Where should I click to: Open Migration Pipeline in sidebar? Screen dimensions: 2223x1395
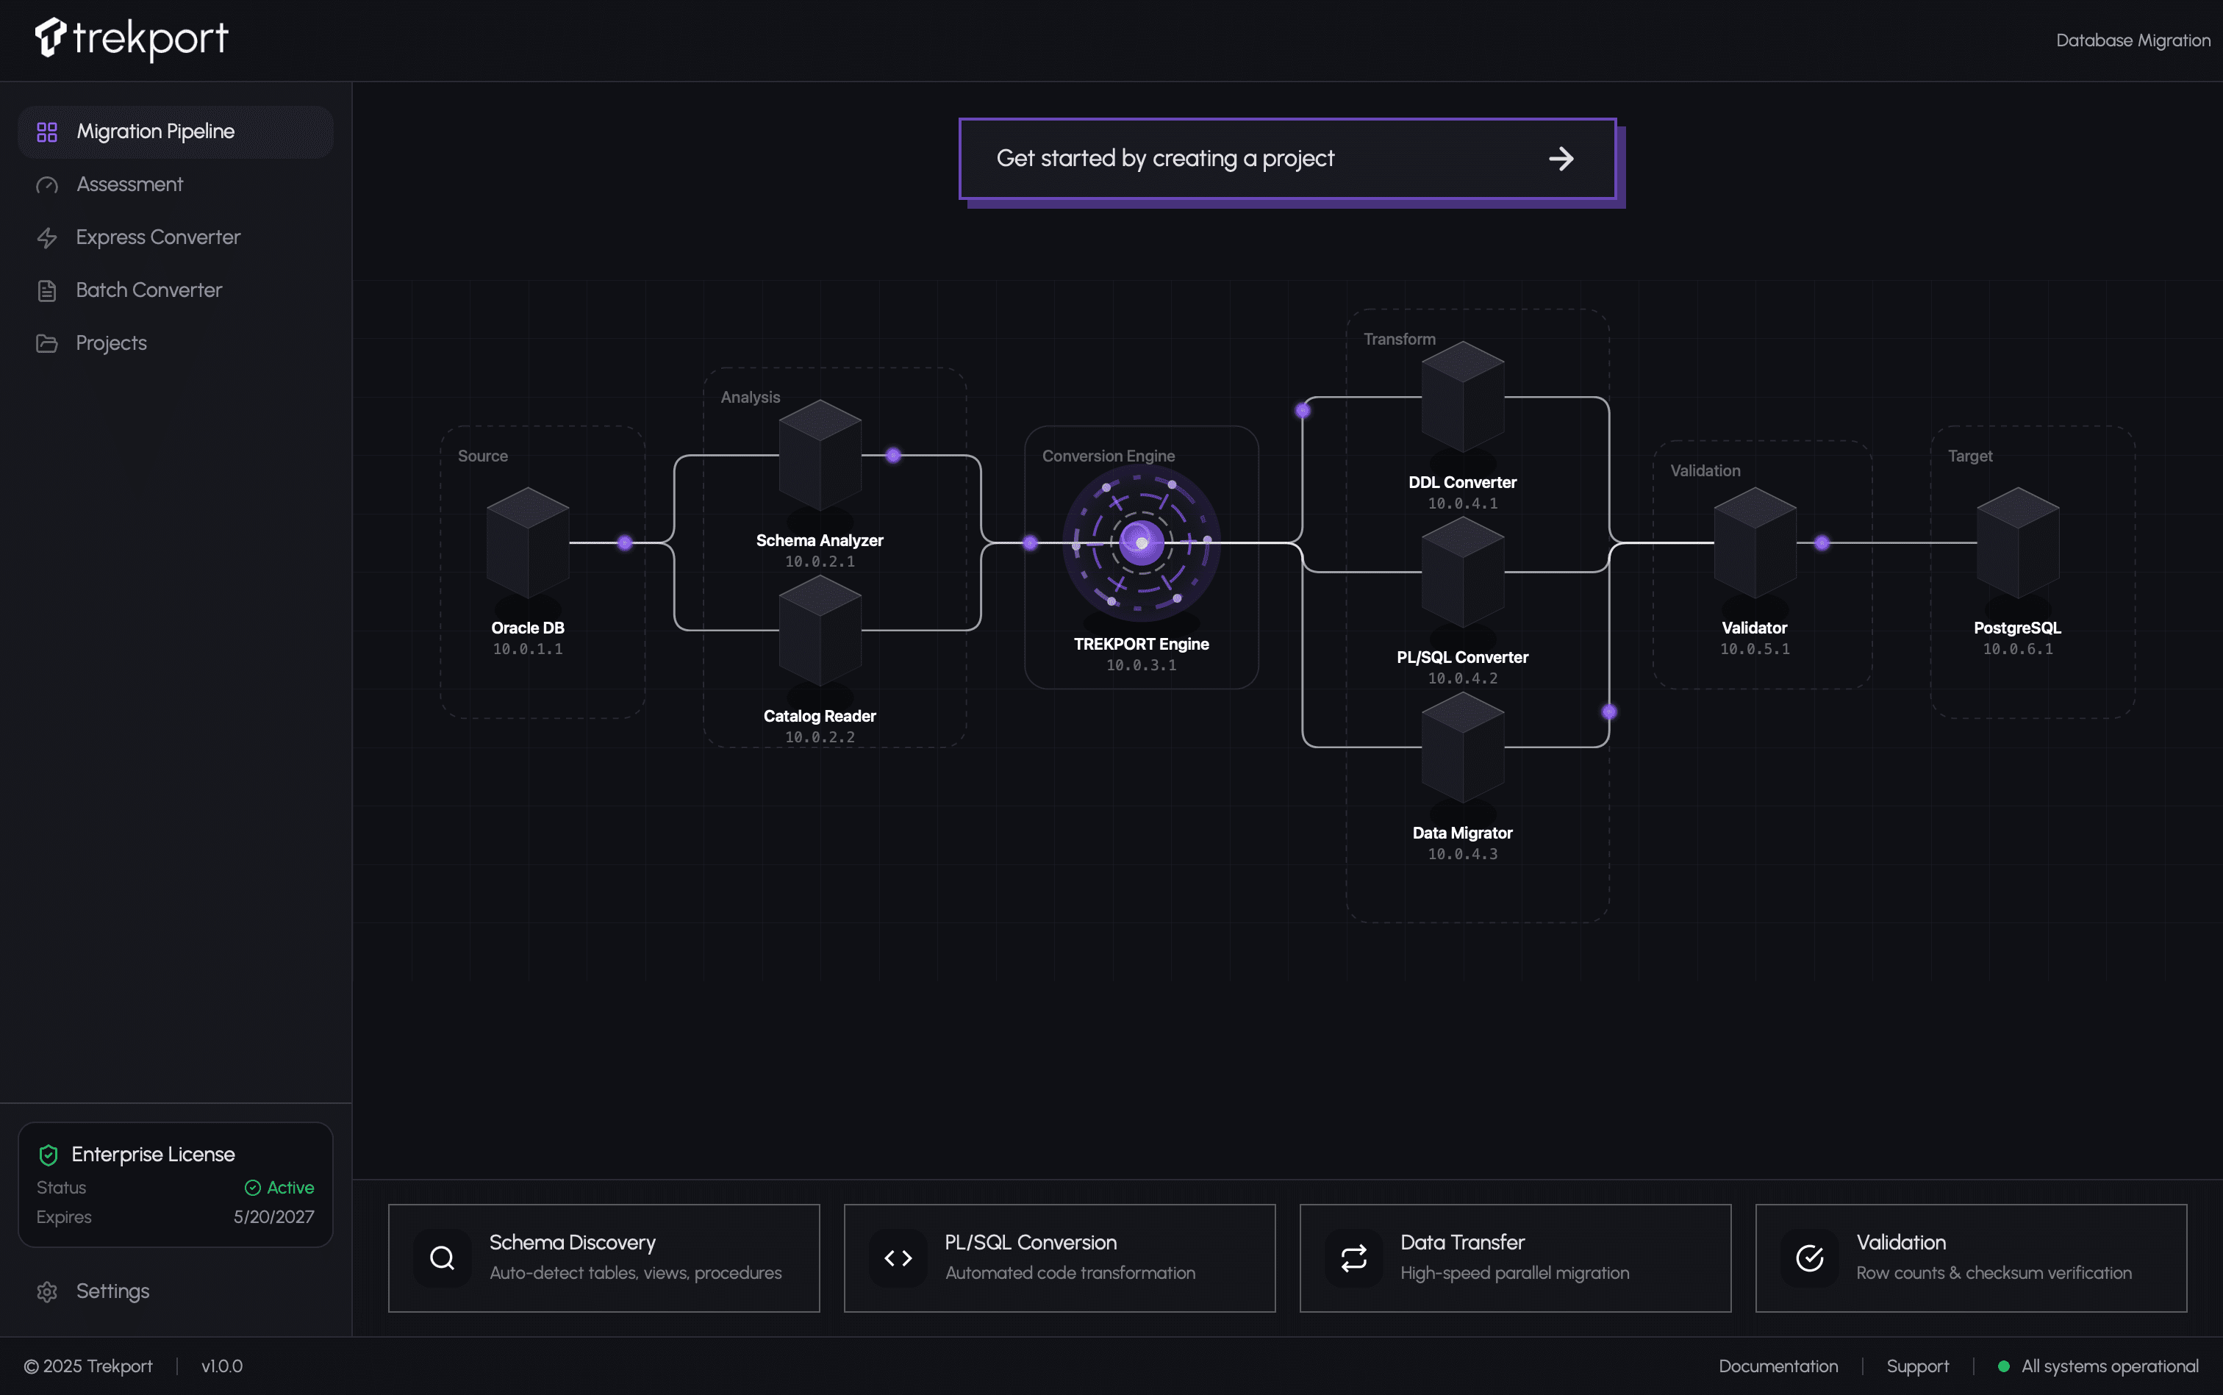tap(176, 132)
